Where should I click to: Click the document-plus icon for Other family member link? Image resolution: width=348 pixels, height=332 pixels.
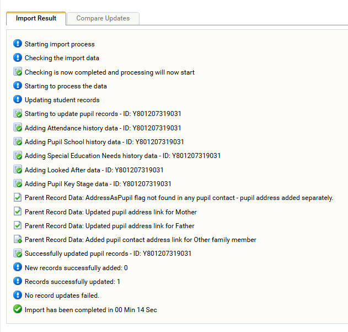click(x=18, y=239)
